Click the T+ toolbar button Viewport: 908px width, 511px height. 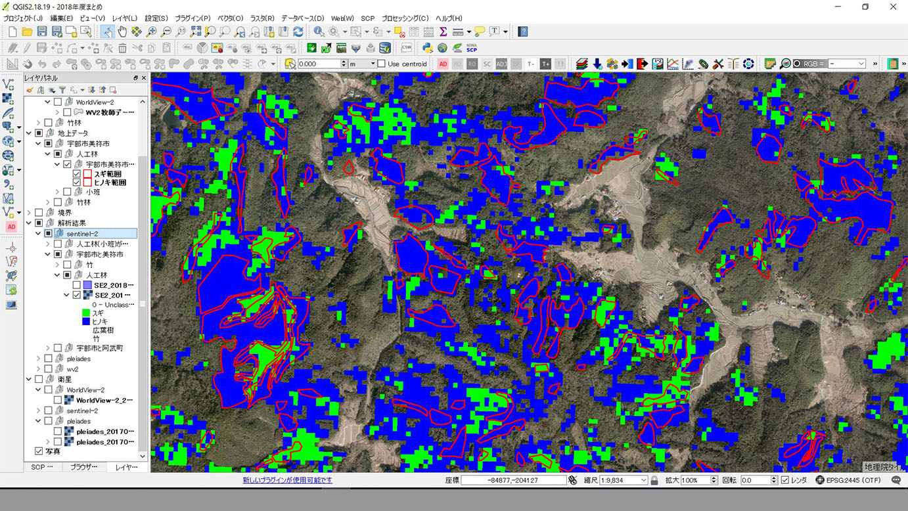pyautogui.click(x=545, y=64)
